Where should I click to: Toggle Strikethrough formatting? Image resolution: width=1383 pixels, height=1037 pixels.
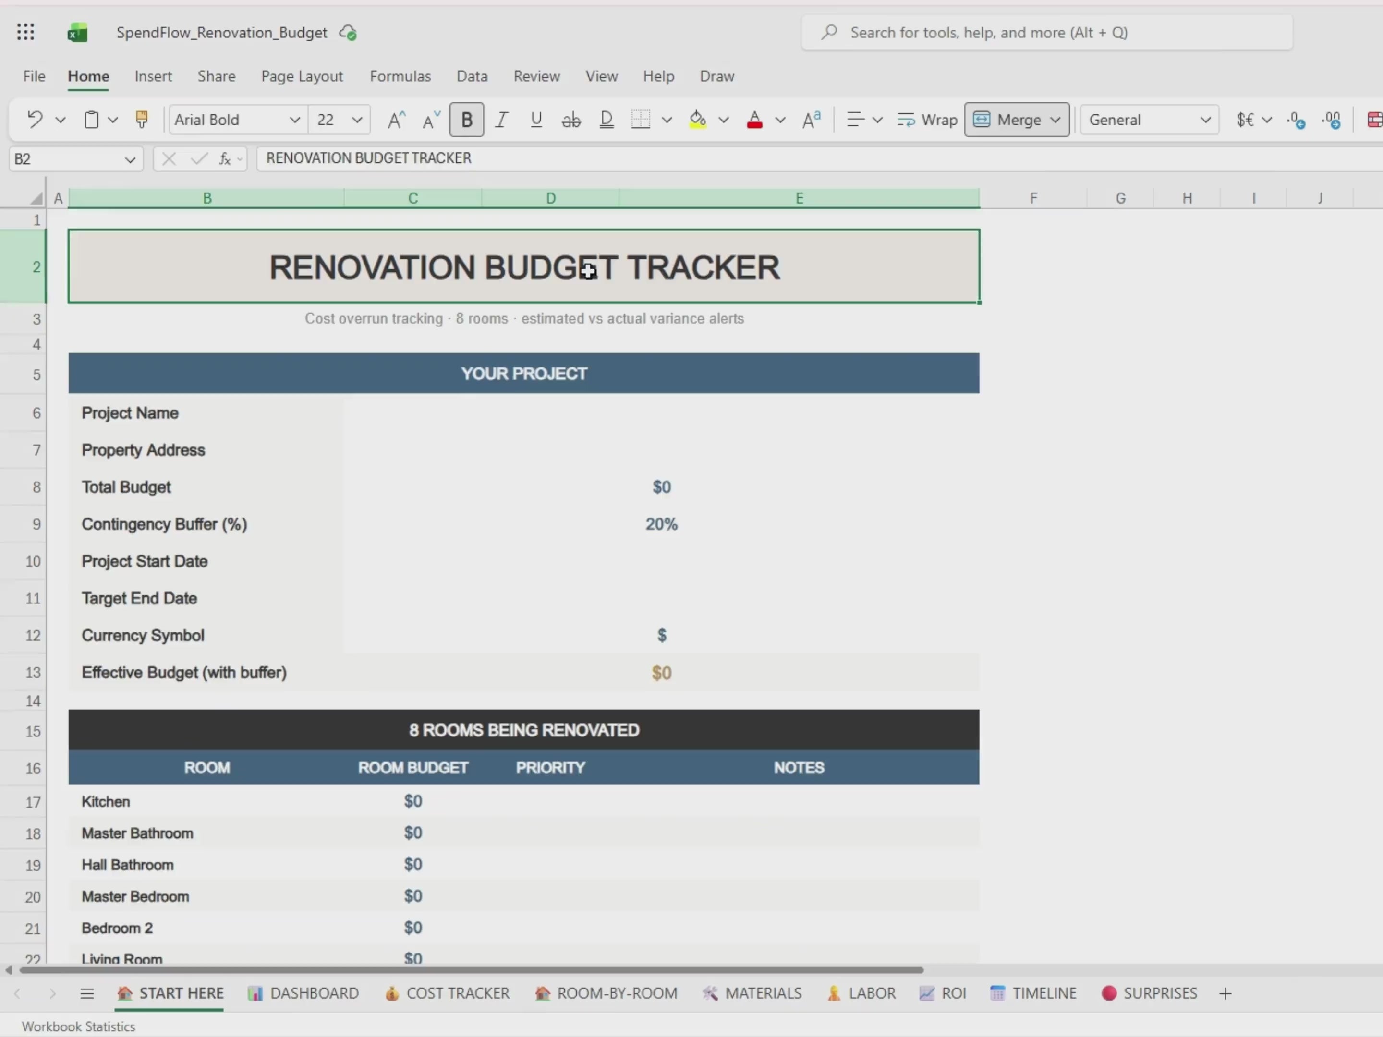(x=571, y=120)
